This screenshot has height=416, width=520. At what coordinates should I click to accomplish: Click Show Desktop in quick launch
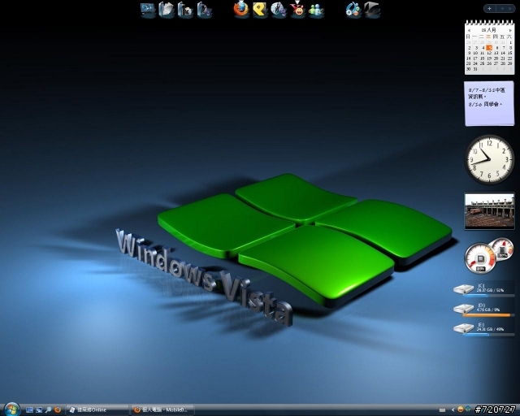[x=29, y=410]
